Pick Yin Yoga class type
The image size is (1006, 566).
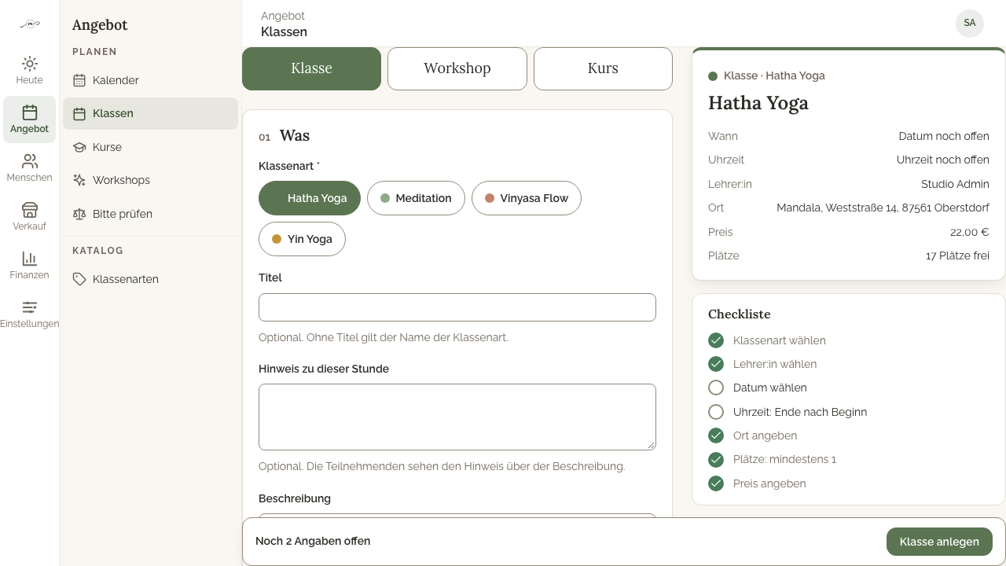click(x=302, y=239)
